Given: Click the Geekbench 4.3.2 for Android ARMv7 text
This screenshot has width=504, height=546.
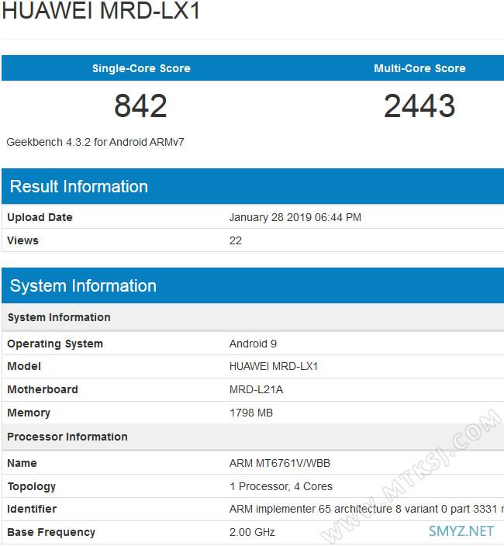Looking at the screenshot, I should point(95,142).
